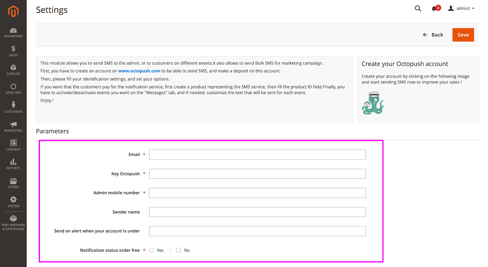Screen dimensions: 488x267
Task: Open the Send SMS sidebar menu
Action: tap(13, 89)
